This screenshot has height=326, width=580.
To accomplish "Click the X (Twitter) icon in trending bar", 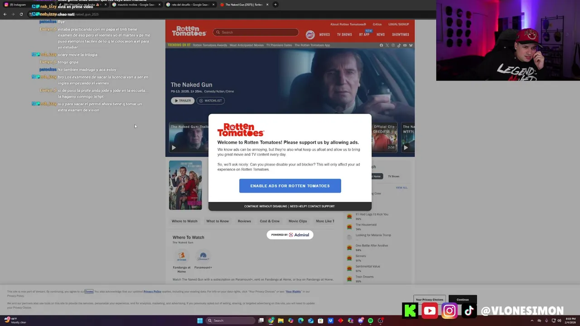I will tap(387, 45).
